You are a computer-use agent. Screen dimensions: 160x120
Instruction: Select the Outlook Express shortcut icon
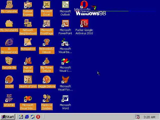pos(28,4)
